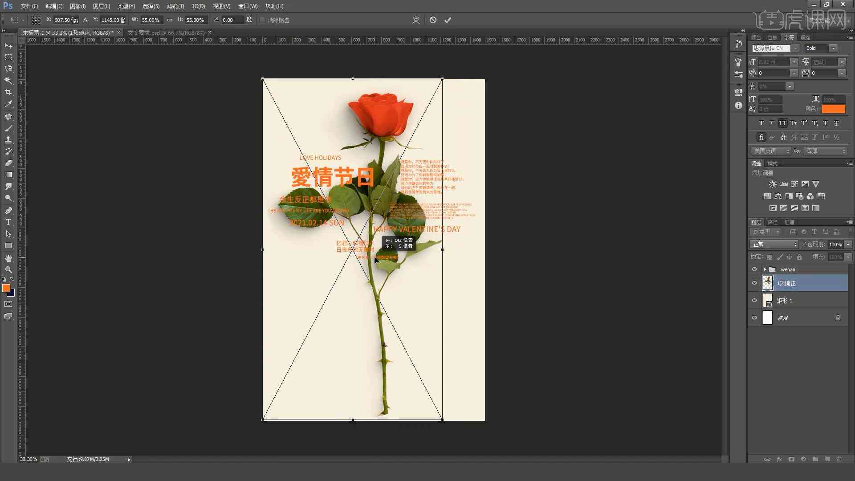Select the Magic Wand tool
This screenshot has width=855, height=481.
[x=8, y=81]
